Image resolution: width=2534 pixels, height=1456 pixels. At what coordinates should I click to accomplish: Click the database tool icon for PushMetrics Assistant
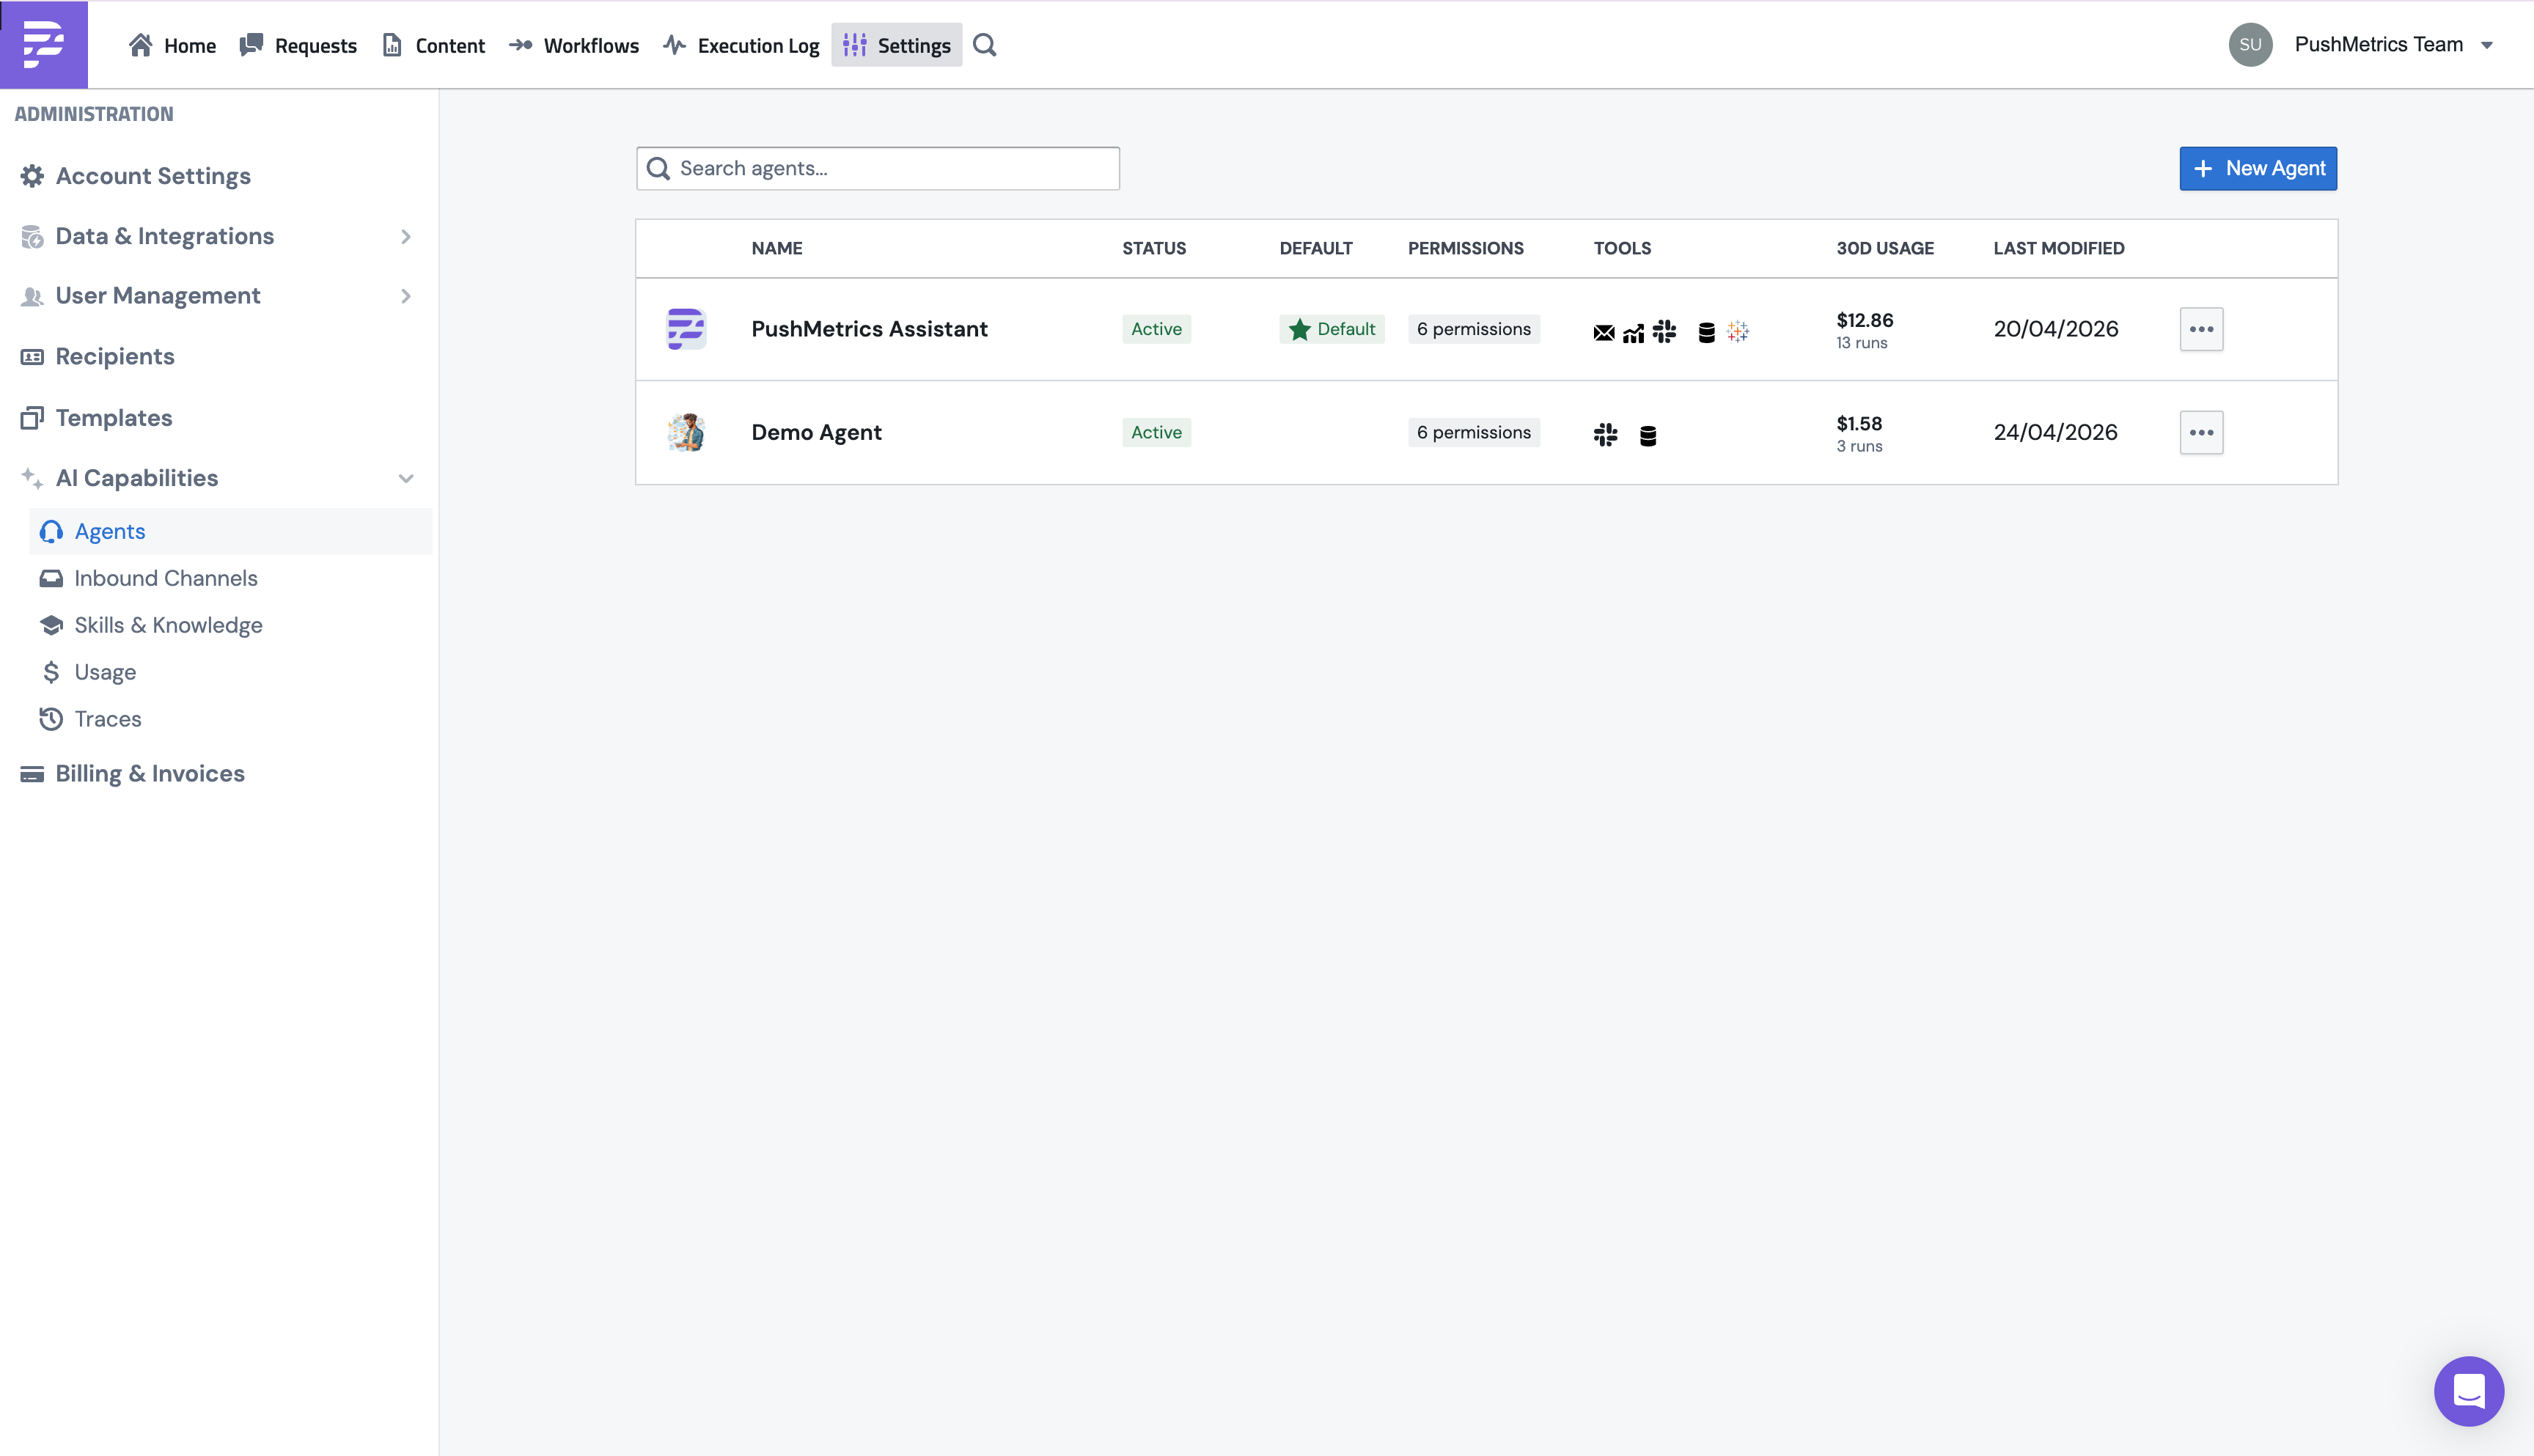1707,332
